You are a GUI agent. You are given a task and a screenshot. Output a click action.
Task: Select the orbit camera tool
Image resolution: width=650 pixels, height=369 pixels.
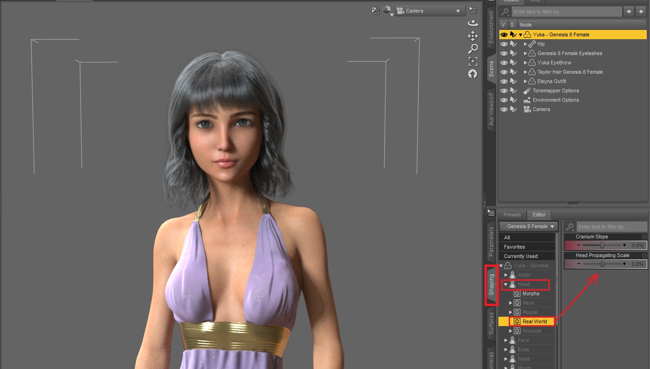click(473, 23)
